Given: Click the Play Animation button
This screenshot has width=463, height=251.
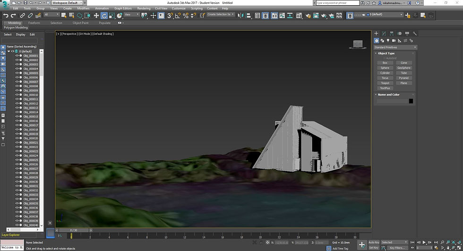Looking at the screenshot, I should pos(424,242).
